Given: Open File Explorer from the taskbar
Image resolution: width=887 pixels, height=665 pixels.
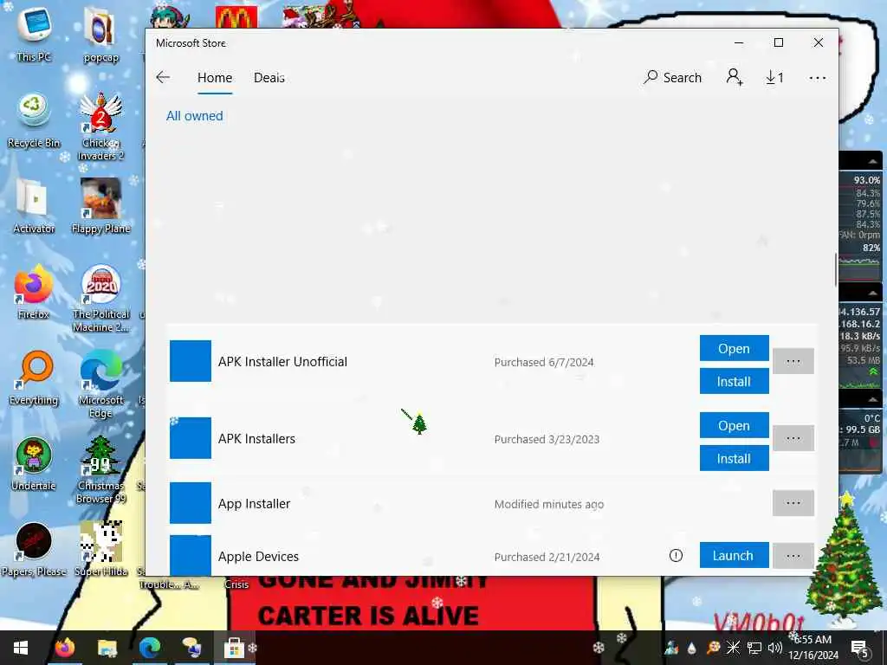Looking at the screenshot, I should pos(107,648).
